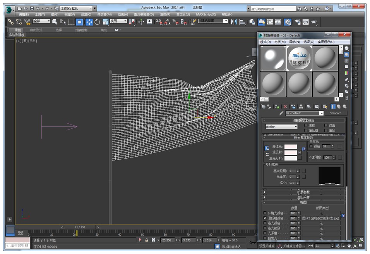The width and height of the screenshot is (370, 254).
Task: Open Select by Name tool
Action: tap(63, 22)
